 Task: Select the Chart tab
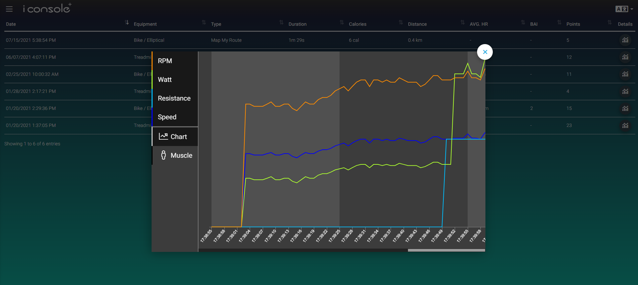(176, 137)
